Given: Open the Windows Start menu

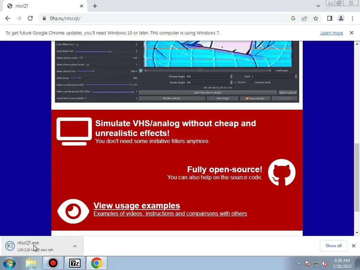Looking at the screenshot, I should 9,263.
